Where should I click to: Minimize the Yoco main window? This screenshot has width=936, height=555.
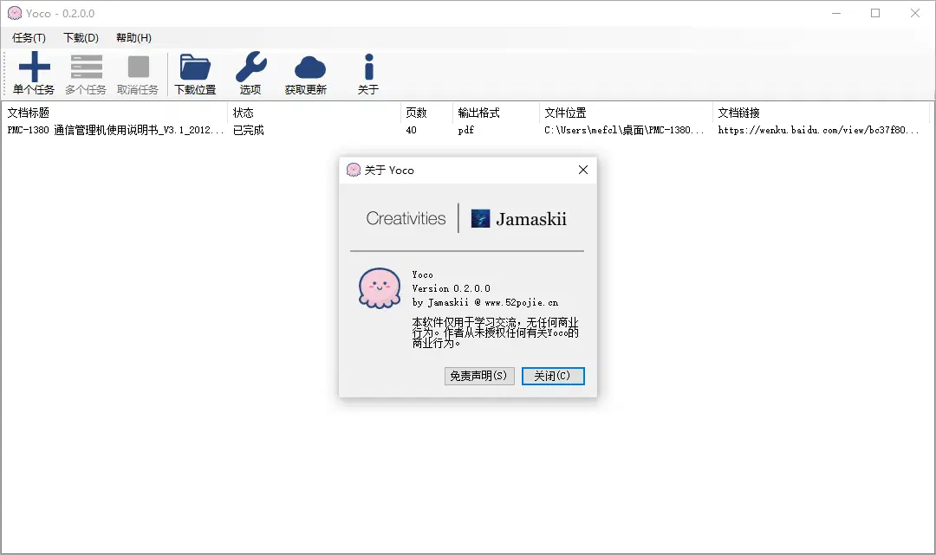(836, 13)
